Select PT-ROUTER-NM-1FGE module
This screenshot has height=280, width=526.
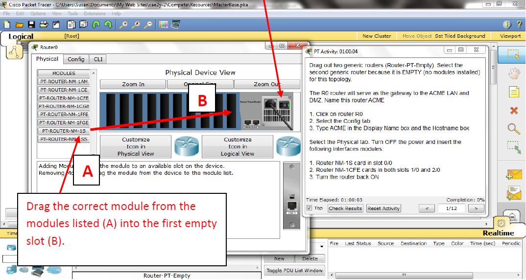[64, 123]
